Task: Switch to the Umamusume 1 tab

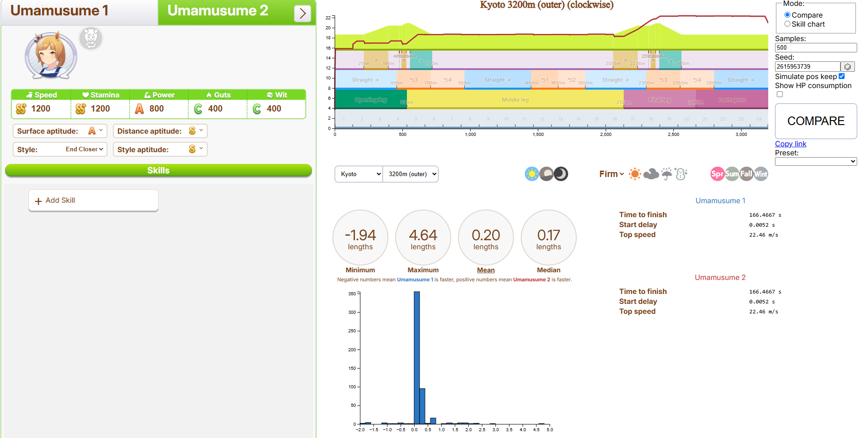Action: tap(60, 11)
